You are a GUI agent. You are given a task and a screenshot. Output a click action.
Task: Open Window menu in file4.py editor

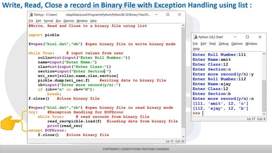coord(82,21)
